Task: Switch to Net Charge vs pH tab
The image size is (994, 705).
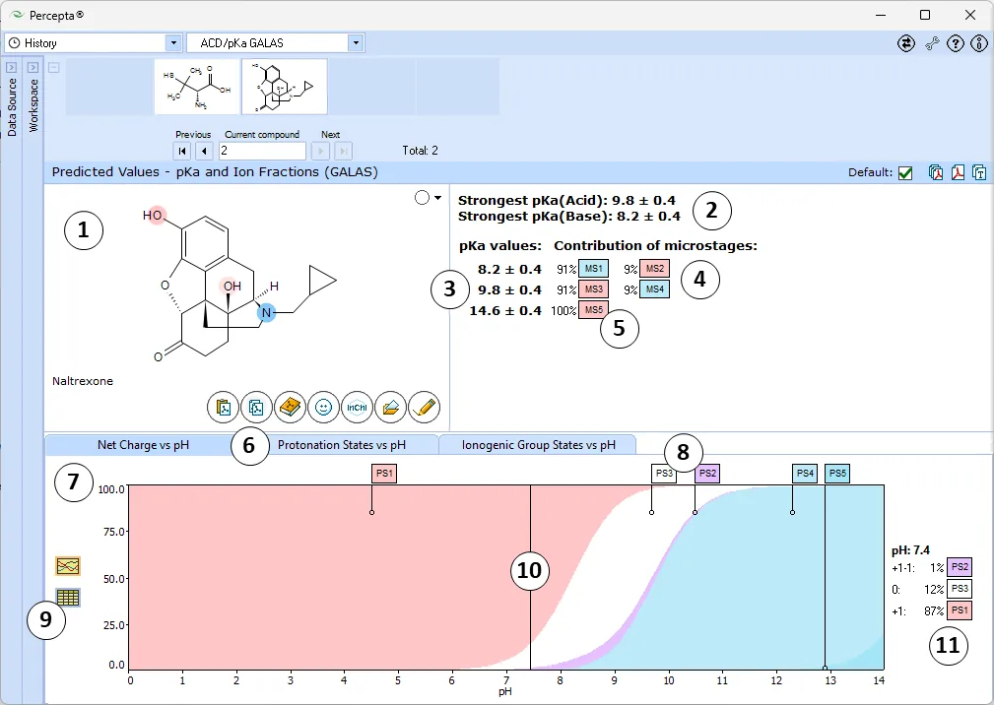Action: pyautogui.click(x=143, y=445)
